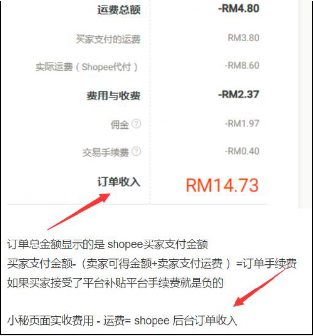The width and height of the screenshot is (313, 336).
Task: Click the 佣金 commission label
Action: pyautogui.click(x=119, y=125)
